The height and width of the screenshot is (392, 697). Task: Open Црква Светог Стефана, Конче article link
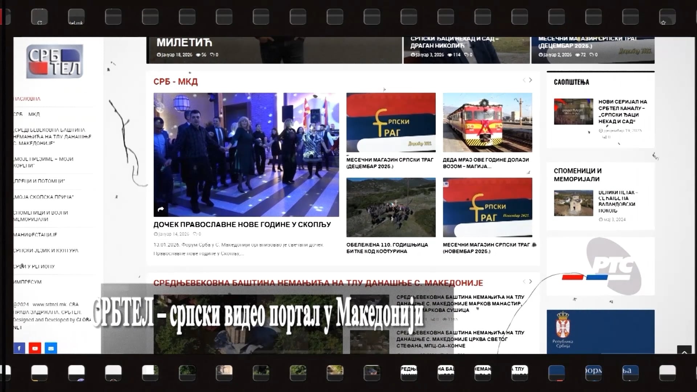point(460,339)
